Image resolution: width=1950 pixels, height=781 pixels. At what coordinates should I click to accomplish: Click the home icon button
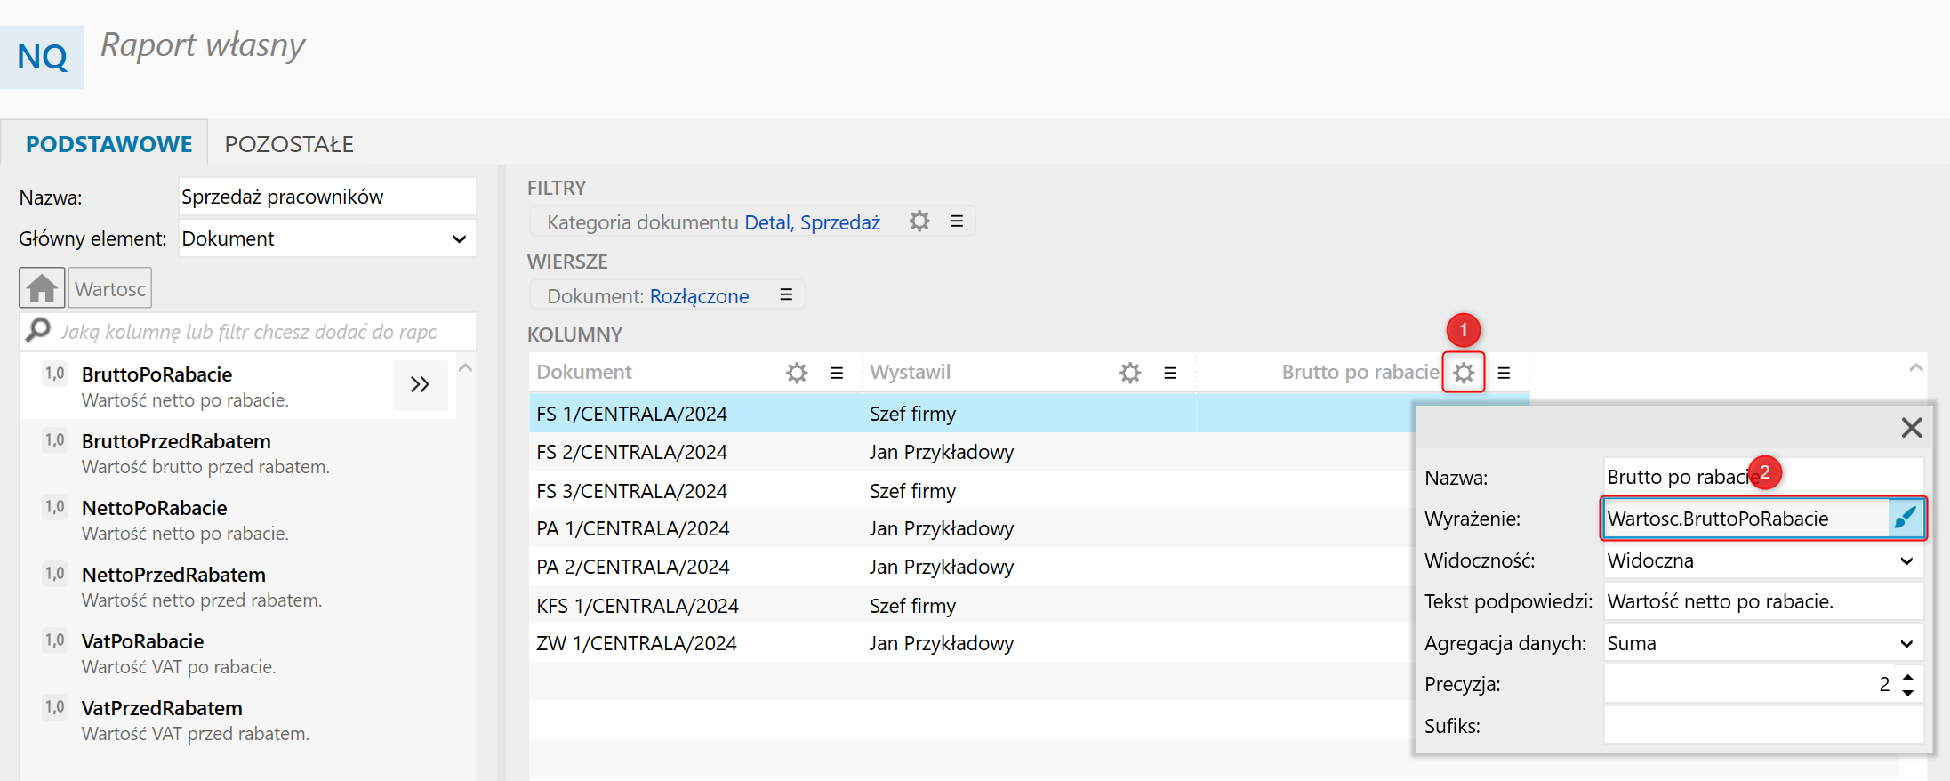pos(42,288)
